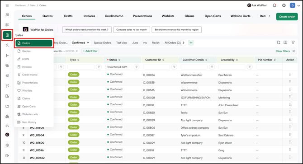
Task: Click filter icon in Created By column
Action: point(250,67)
